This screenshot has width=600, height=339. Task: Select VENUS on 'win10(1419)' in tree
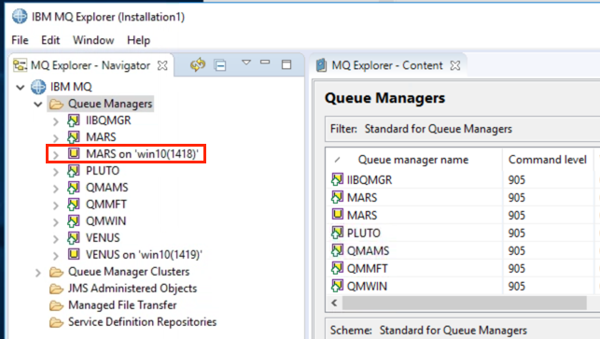click(x=144, y=255)
